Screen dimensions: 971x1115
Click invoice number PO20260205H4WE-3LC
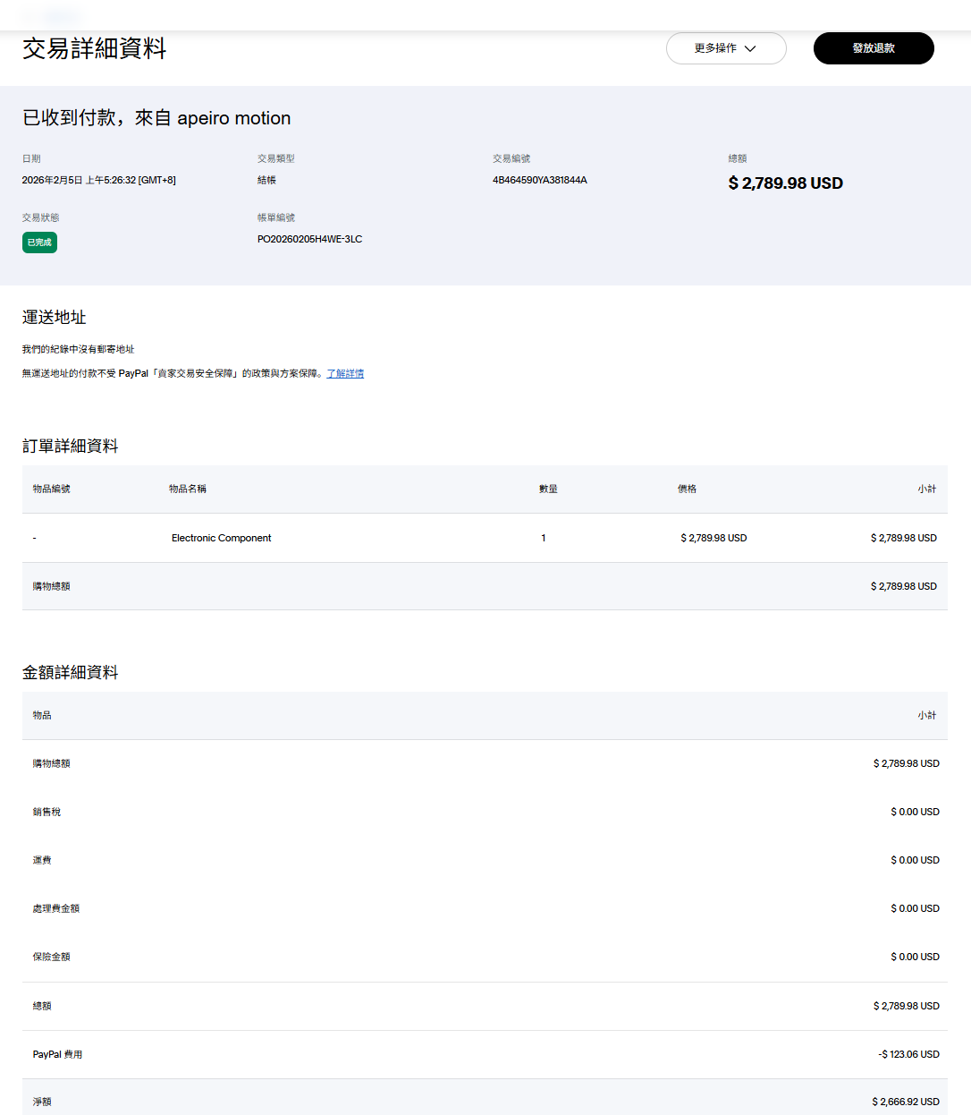[x=309, y=239]
